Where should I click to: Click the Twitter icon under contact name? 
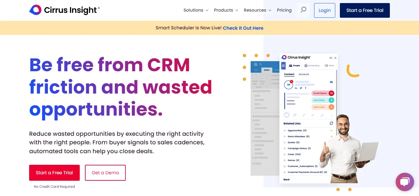[301, 88]
